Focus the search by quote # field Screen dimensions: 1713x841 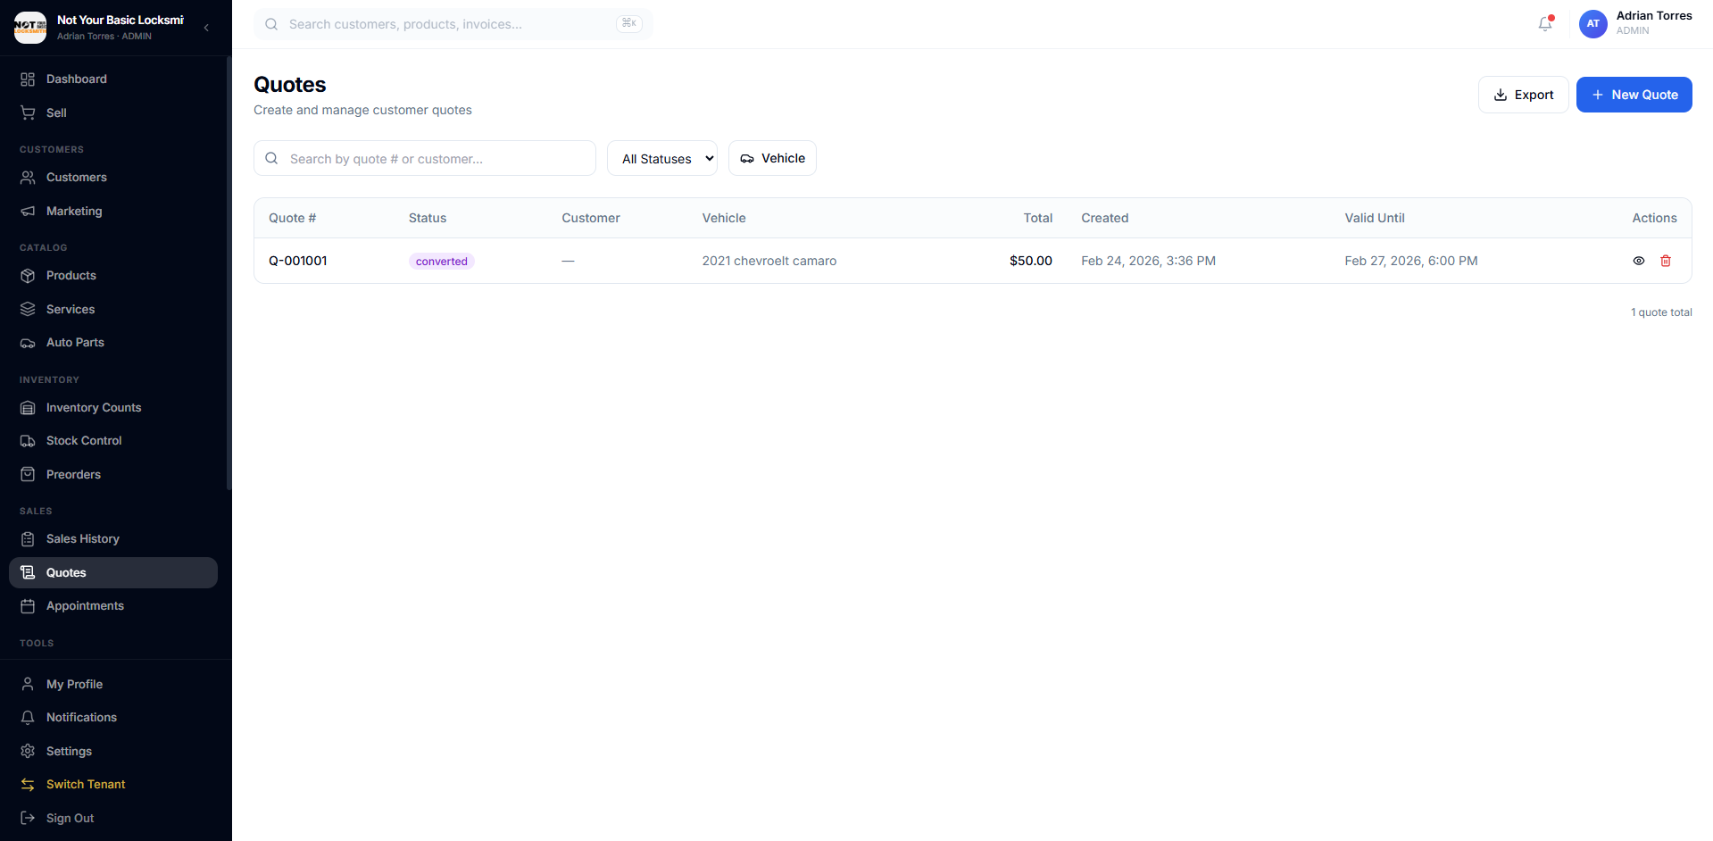425,158
